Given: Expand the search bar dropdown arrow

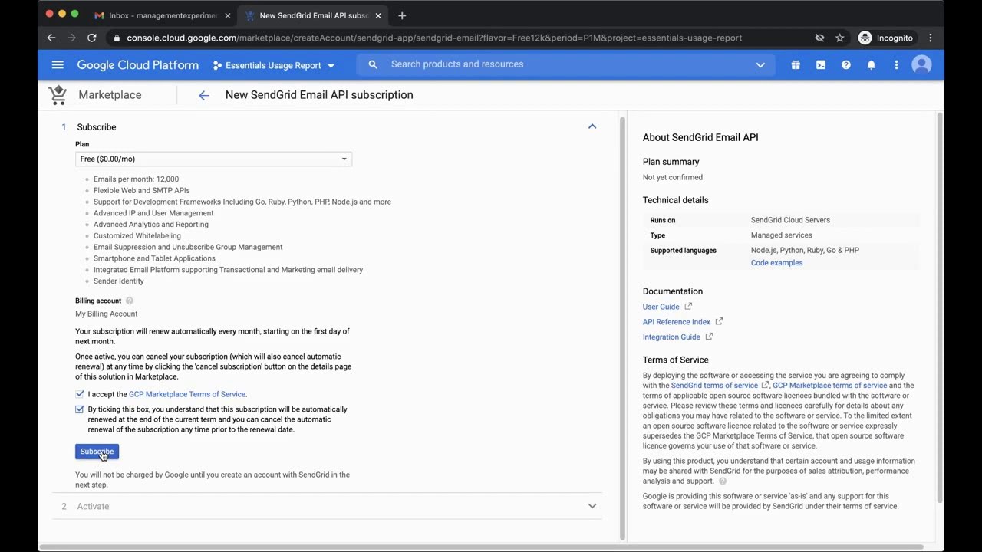Looking at the screenshot, I should (x=760, y=65).
